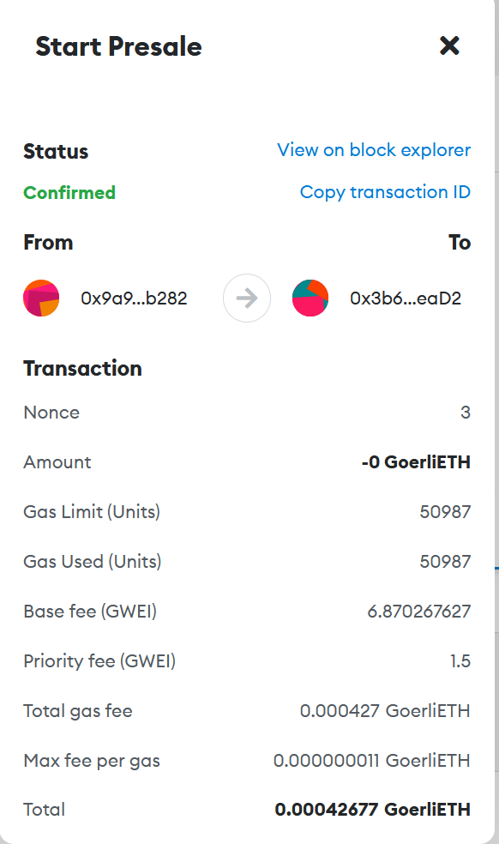Click the Gas Limit value 50987
499x844 pixels.
(445, 512)
